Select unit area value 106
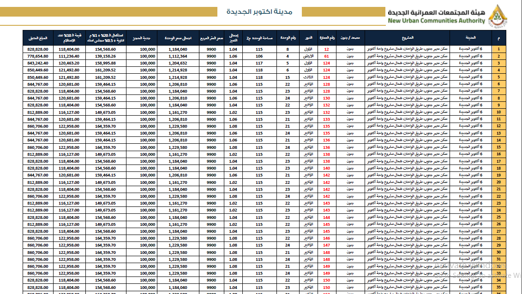The height and width of the screenshot is (294, 522). click(259, 56)
